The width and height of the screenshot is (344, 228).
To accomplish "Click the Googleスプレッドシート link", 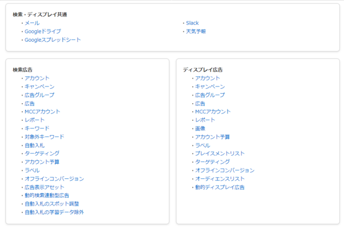I will [x=53, y=40].
